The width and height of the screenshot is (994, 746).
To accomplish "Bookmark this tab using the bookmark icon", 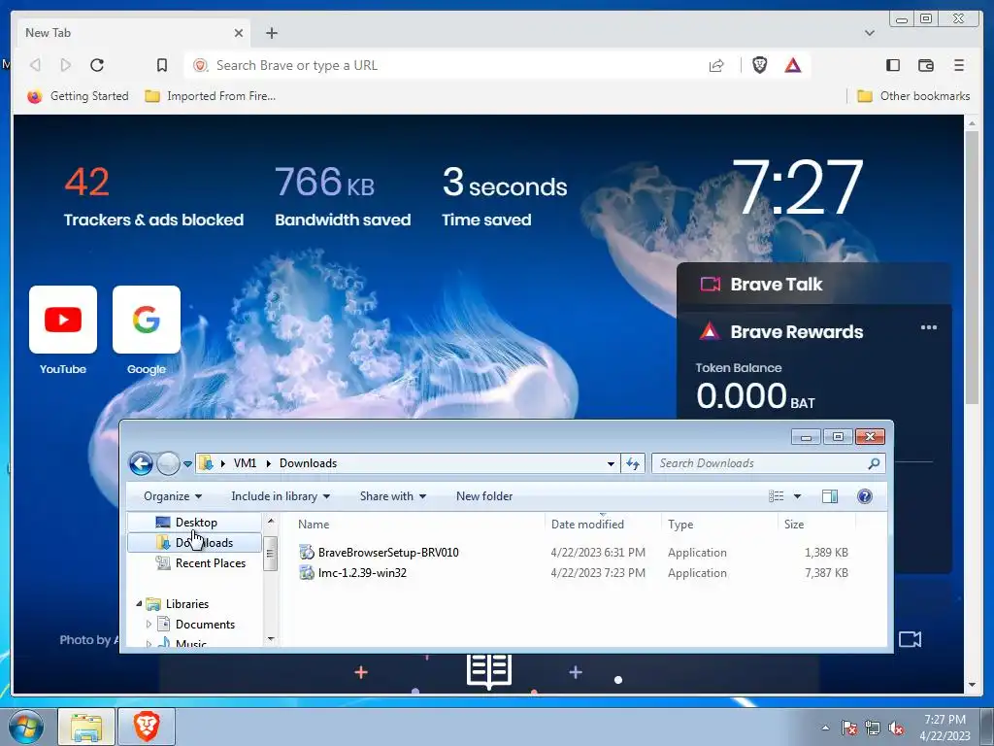I will (x=162, y=65).
